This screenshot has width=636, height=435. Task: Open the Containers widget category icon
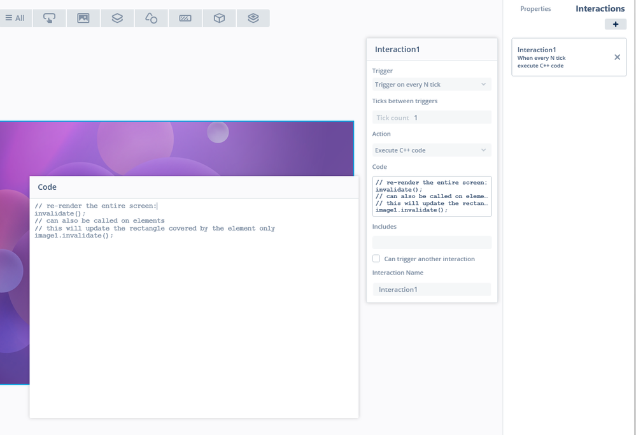click(x=117, y=18)
